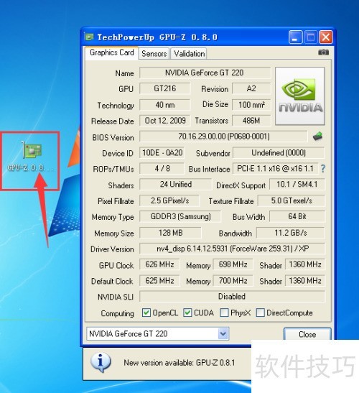The image size is (359, 393).
Task: Click the bus interface question mark icon
Action: coord(323,168)
